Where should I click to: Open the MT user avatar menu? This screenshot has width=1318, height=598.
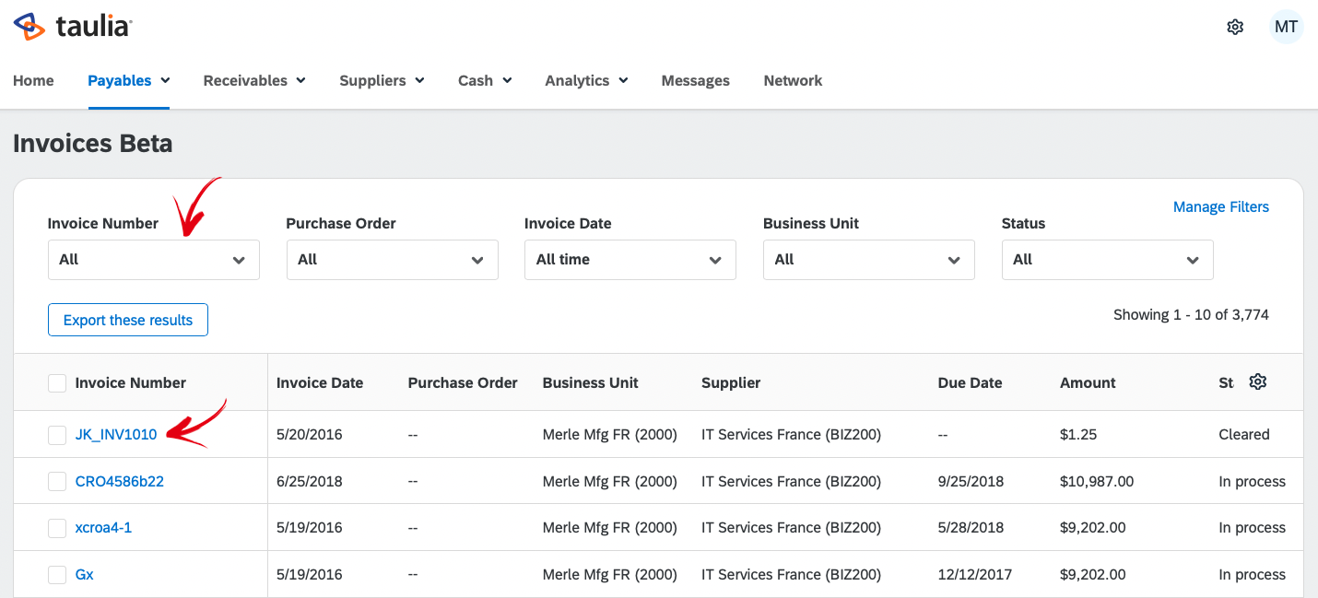pyautogui.click(x=1286, y=27)
